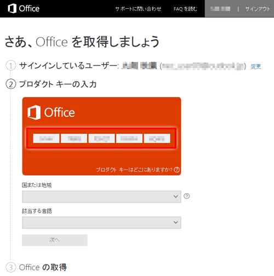Image resolution: width=274 pixels, height=276 pixels.
Task: Click step 3 Office の取得 heading
Action: point(43,267)
